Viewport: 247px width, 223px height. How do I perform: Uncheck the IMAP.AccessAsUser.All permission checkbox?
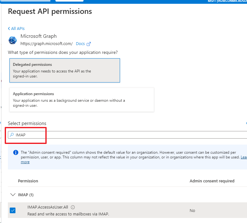click(x=13, y=210)
